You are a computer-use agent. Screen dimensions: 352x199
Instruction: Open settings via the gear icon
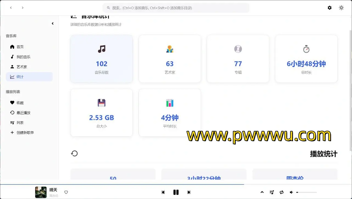point(329,8)
